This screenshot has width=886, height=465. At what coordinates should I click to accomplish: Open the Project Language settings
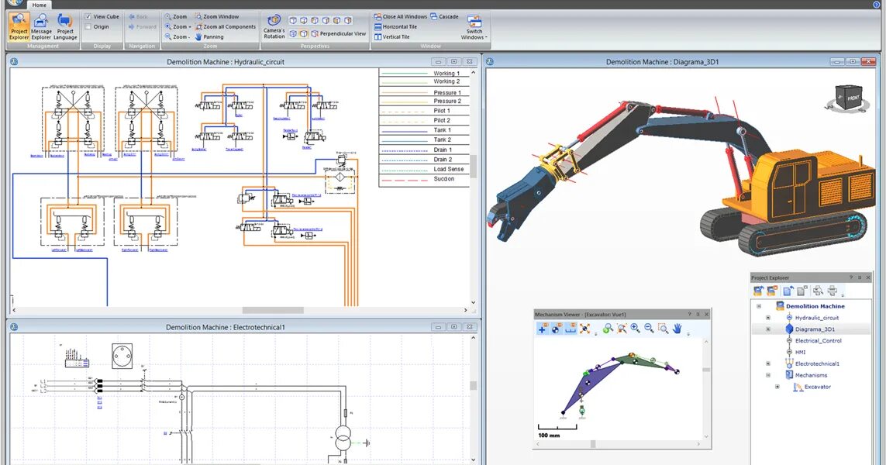(x=65, y=26)
